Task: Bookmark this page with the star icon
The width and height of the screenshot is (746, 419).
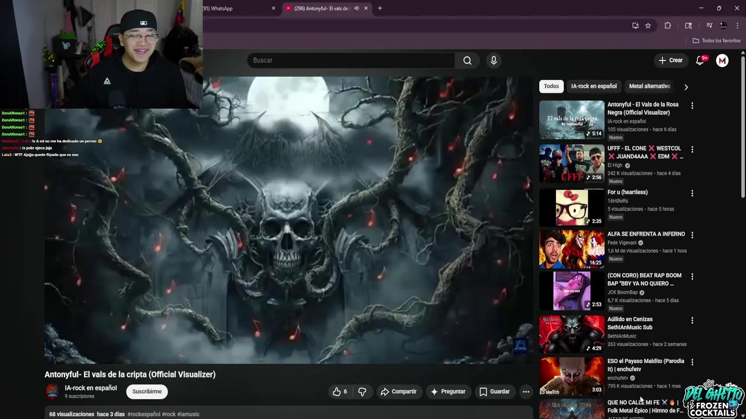Action: pyautogui.click(x=648, y=26)
